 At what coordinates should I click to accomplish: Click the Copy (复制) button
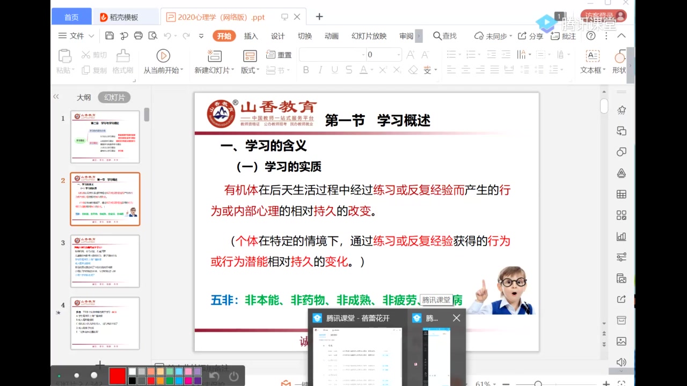pyautogui.click(x=94, y=70)
